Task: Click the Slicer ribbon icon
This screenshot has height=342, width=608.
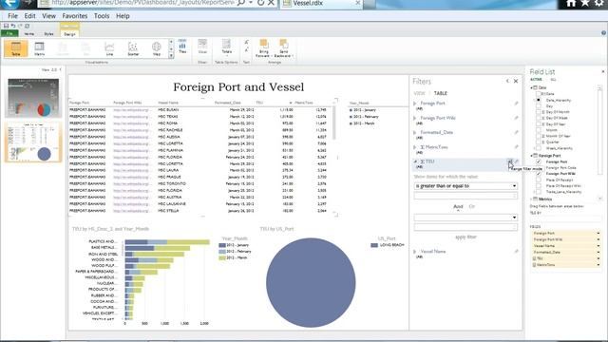Action: [x=202, y=47]
